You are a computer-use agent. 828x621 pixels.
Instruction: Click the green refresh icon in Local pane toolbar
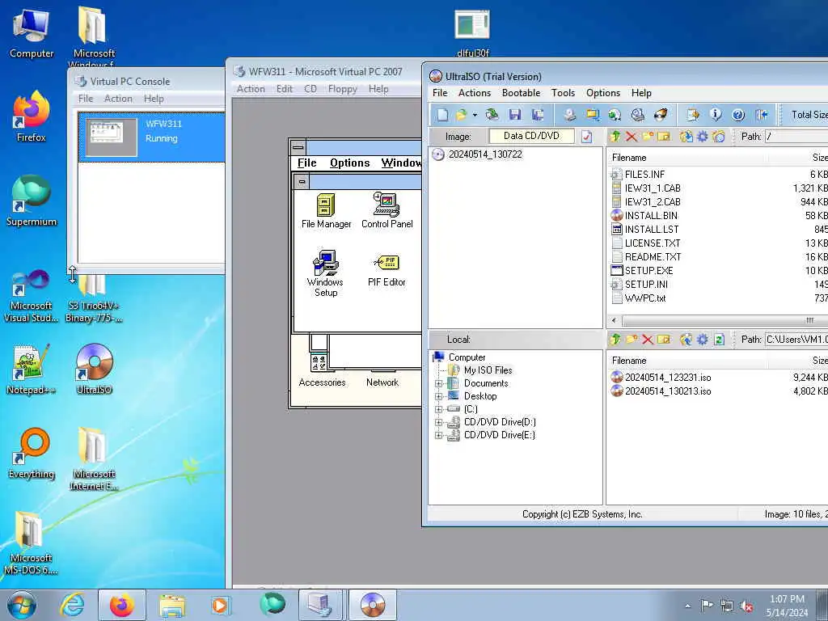[719, 340]
